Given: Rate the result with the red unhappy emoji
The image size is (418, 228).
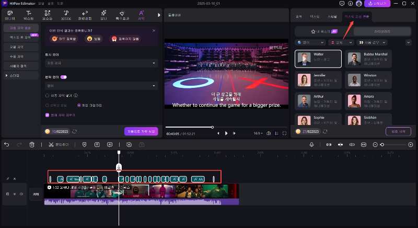Looking at the screenshot, I should tap(125, 39).
